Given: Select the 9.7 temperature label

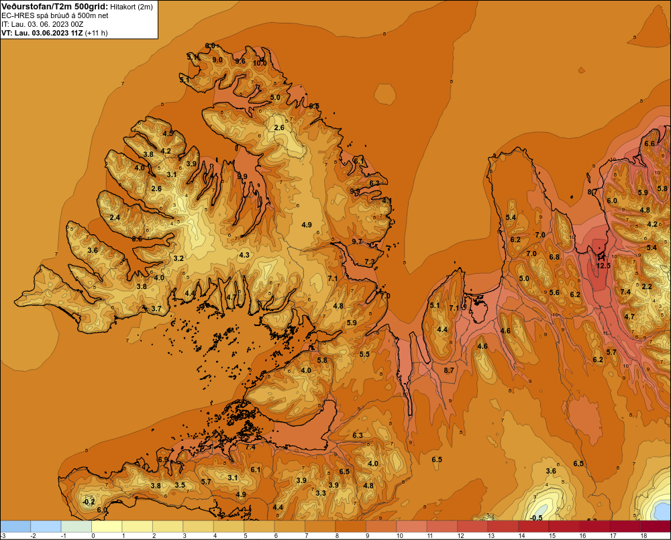Looking at the screenshot, I should click(x=357, y=241).
